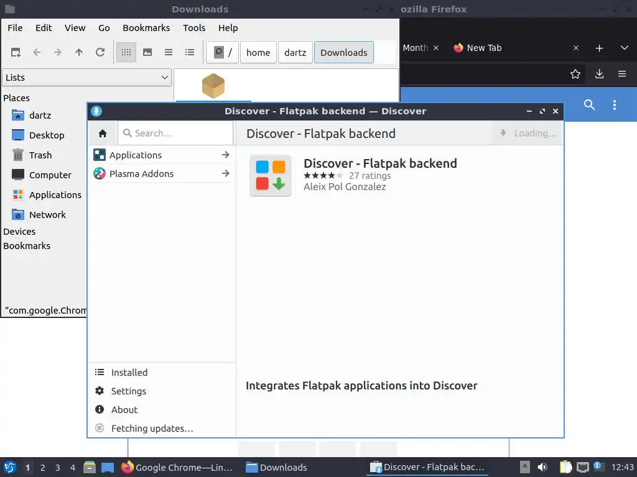Go forward in file manager
The height and width of the screenshot is (477, 637).
point(58,52)
